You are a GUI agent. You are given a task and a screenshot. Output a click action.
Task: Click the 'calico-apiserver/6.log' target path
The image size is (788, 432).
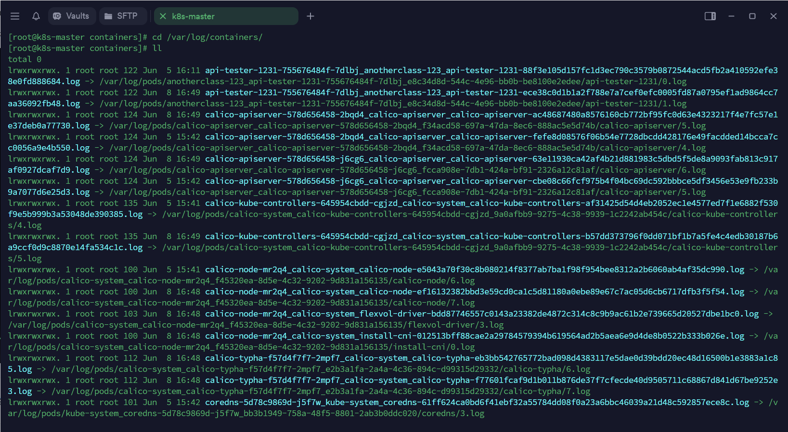653,170
